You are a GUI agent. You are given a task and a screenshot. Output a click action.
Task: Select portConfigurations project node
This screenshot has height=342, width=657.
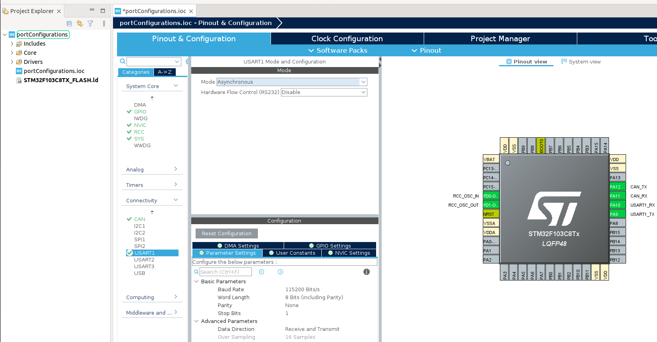[42, 35]
